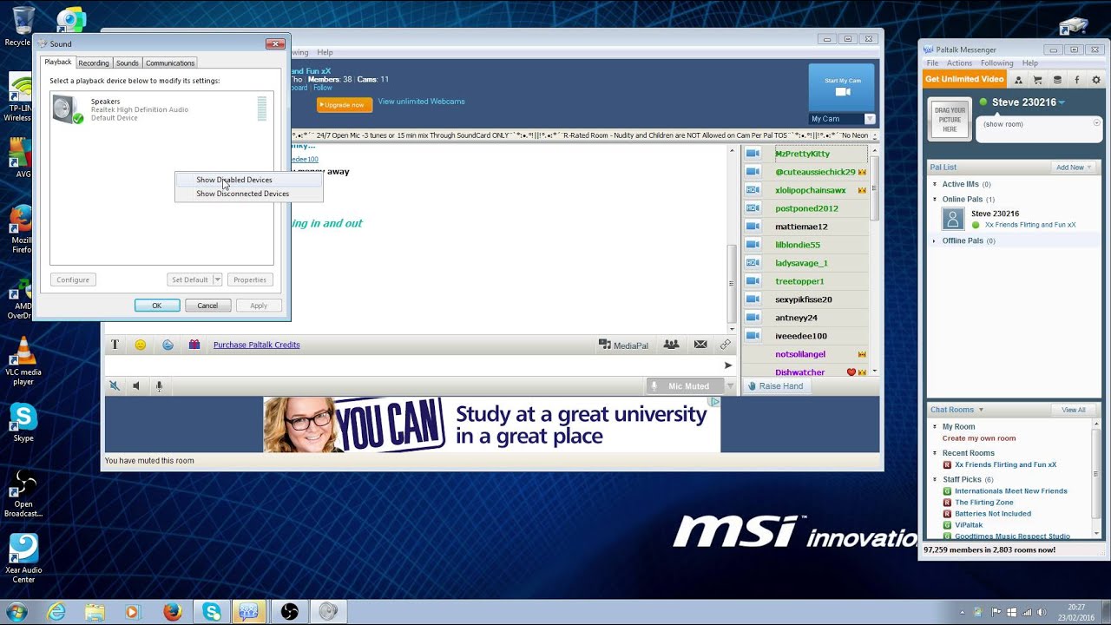Viewport: 1111px width, 625px height.
Task: Switch to the Sounds tab
Action: coord(128,63)
